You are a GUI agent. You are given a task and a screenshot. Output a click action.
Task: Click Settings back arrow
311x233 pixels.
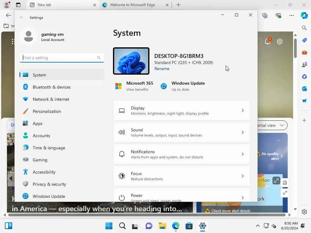coord(22,17)
